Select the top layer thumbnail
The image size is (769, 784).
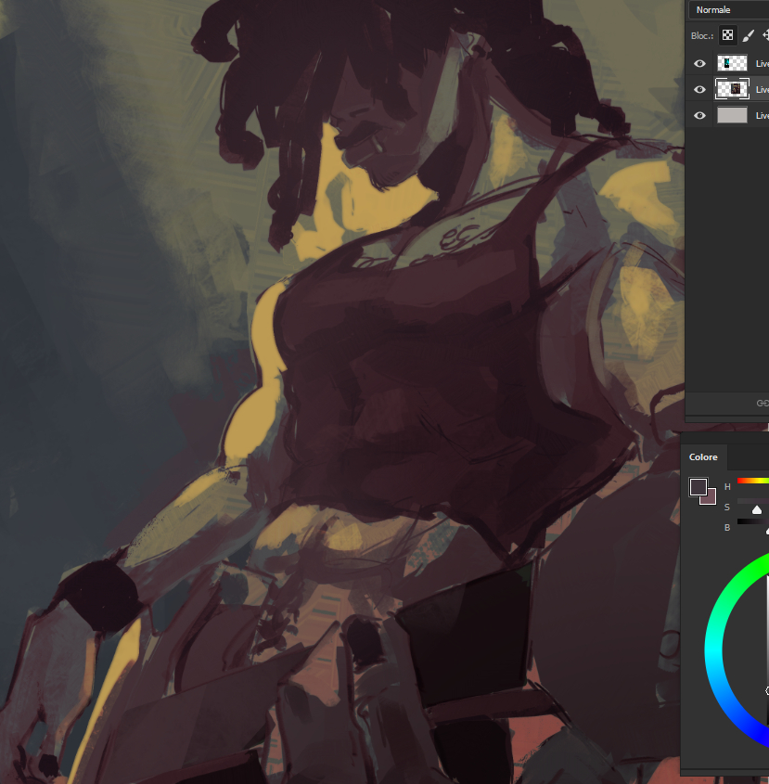(x=733, y=64)
